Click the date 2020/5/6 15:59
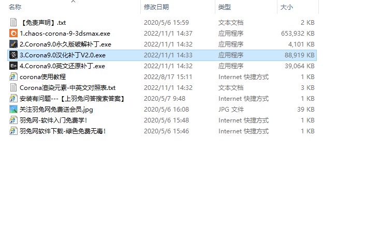The image size is (382, 246). click(x=166, y=23)
